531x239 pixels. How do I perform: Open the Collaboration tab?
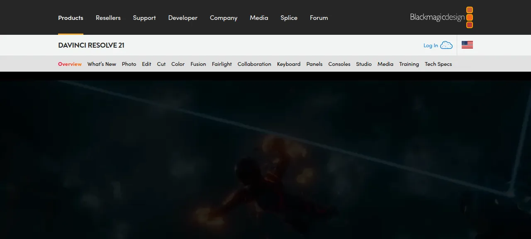[254, 64]
